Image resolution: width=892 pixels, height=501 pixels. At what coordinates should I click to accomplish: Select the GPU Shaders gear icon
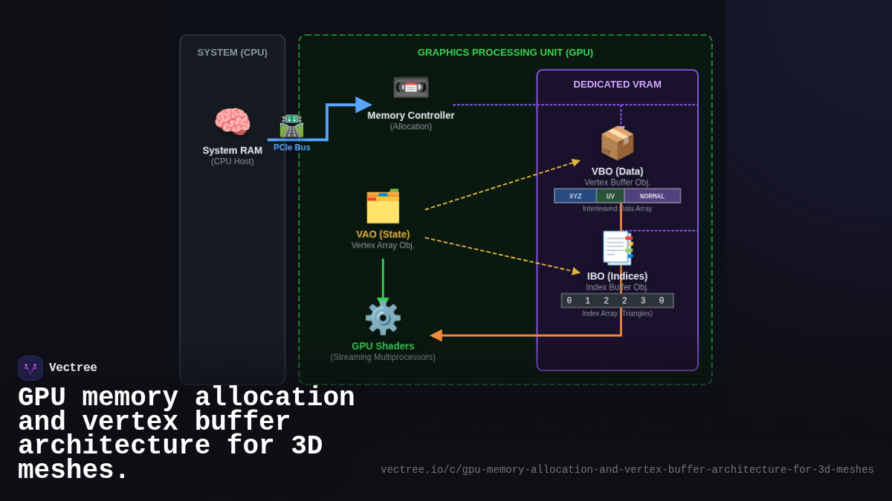(383, 316)
